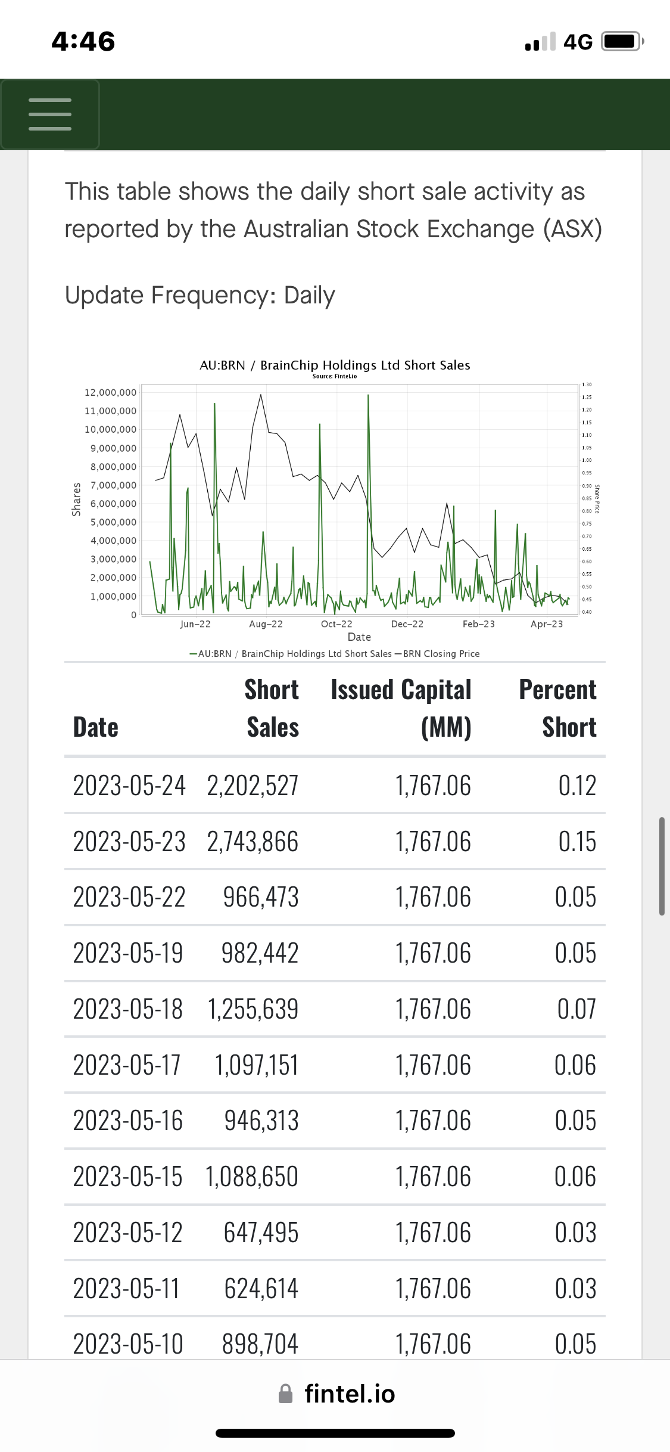Tap percent short 0.15 value
Image resolution: width=670 pixels, height=1452 pixels.
(x=577, y=841)
